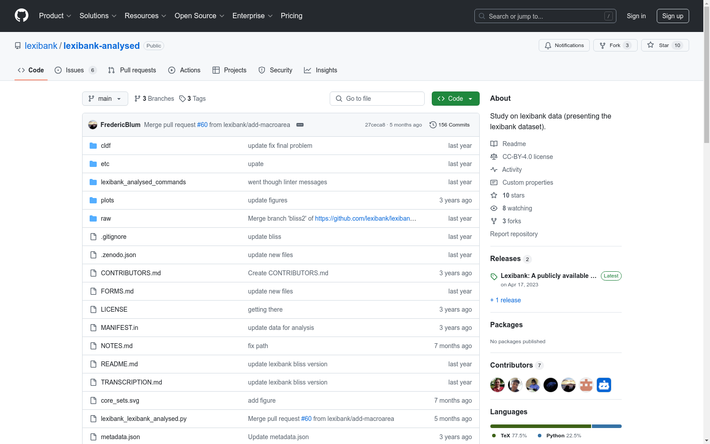The width and height of the screenshot is (710, 444).
Task: Click the Python language bar segment
Action: (607, 426)
